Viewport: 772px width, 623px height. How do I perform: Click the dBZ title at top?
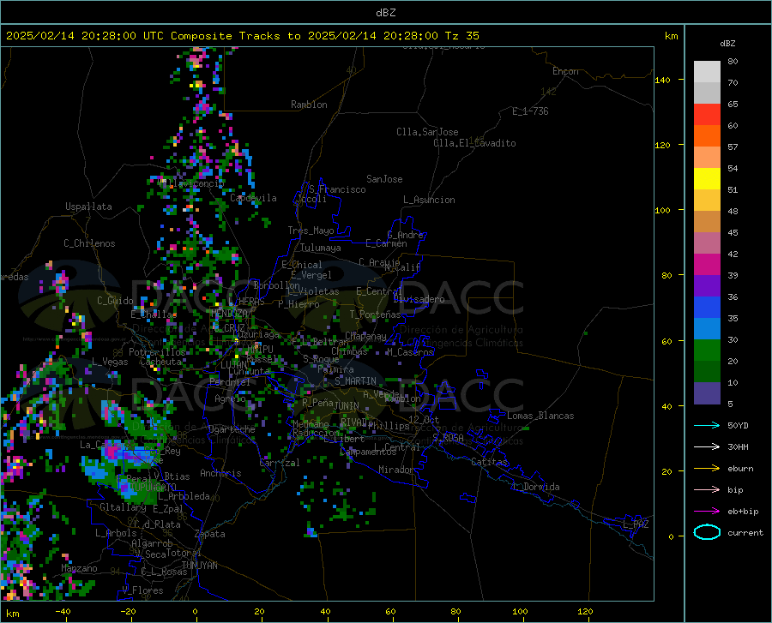pyautogui.click(x=385, y=13)
